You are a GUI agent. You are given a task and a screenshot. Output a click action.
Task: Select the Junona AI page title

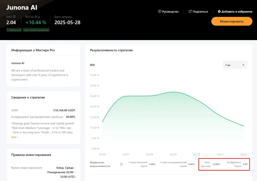(x=22, y=8)
